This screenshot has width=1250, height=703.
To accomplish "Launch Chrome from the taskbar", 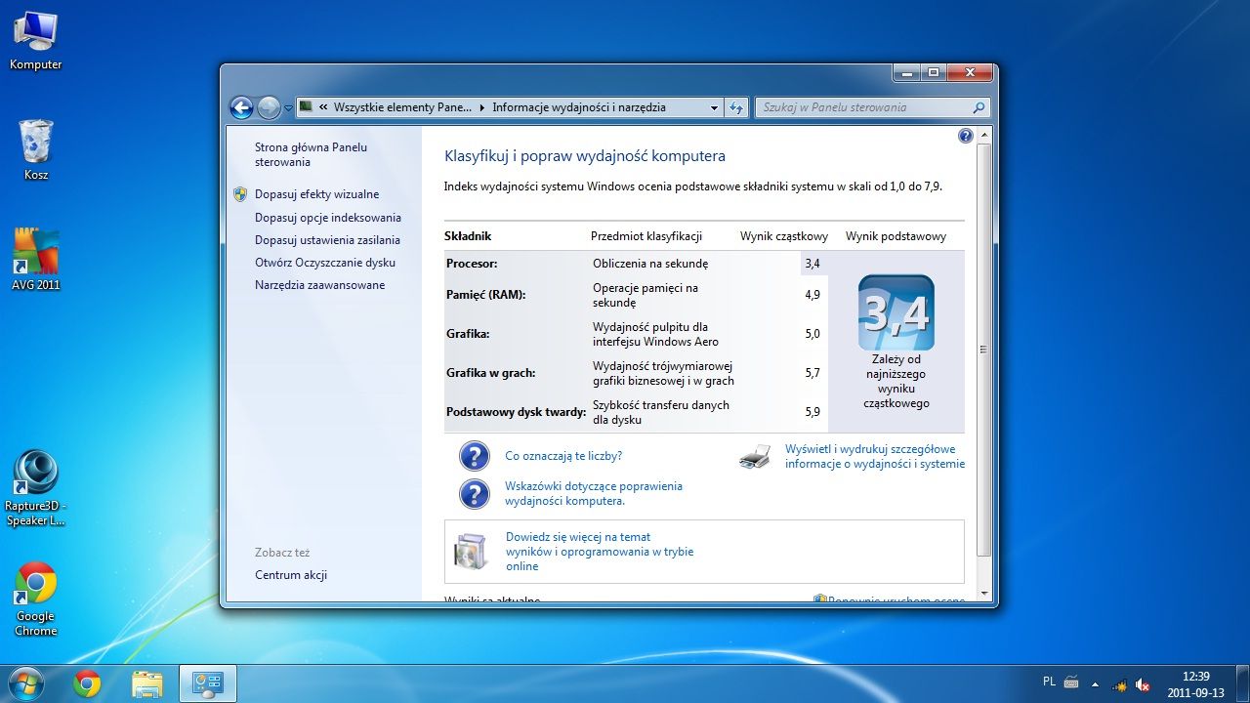I will [87, 683].
